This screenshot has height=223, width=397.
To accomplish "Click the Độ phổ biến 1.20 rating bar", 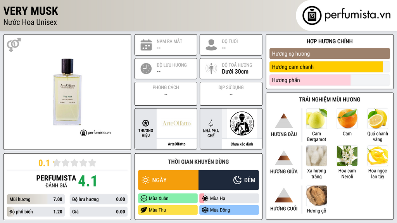I will [36, 212].
